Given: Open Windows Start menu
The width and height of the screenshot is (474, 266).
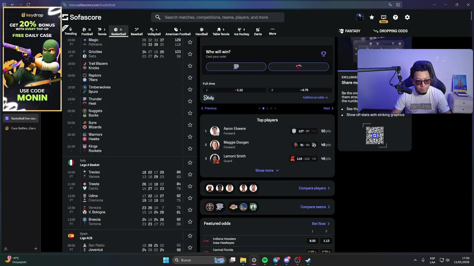Looking at the screenshot, I should pyautogui.click(x=166, y=260).
